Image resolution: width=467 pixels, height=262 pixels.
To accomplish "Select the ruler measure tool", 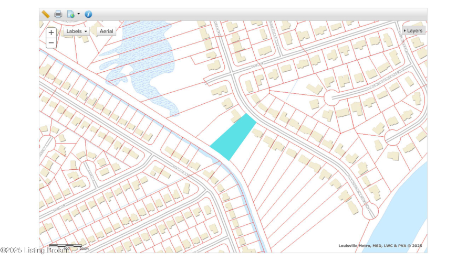I will click(46, 14).
